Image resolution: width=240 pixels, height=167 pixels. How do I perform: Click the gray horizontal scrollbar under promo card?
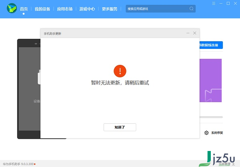[x=211, y=117]
